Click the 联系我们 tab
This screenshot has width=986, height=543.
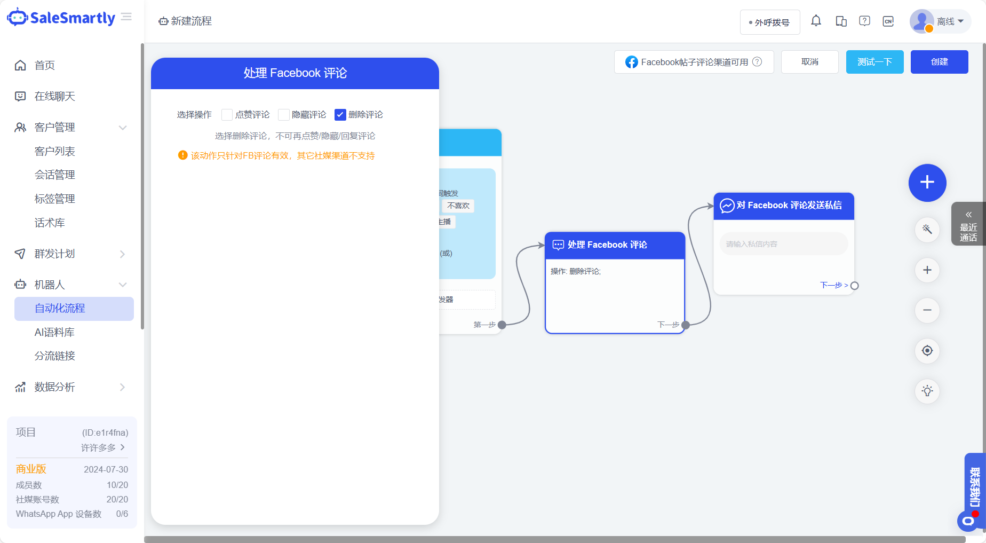pyautogui.click(x=975, y=487)
